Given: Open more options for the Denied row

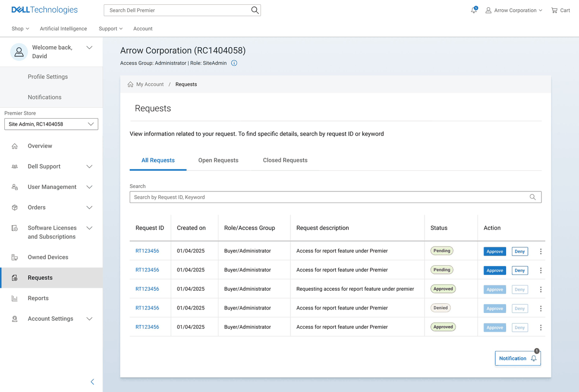Looking at the screenshot, I should point(541,309).
